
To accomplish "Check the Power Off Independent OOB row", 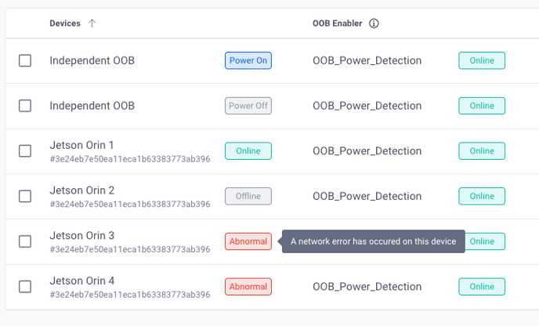I will (x=25, y=106).
